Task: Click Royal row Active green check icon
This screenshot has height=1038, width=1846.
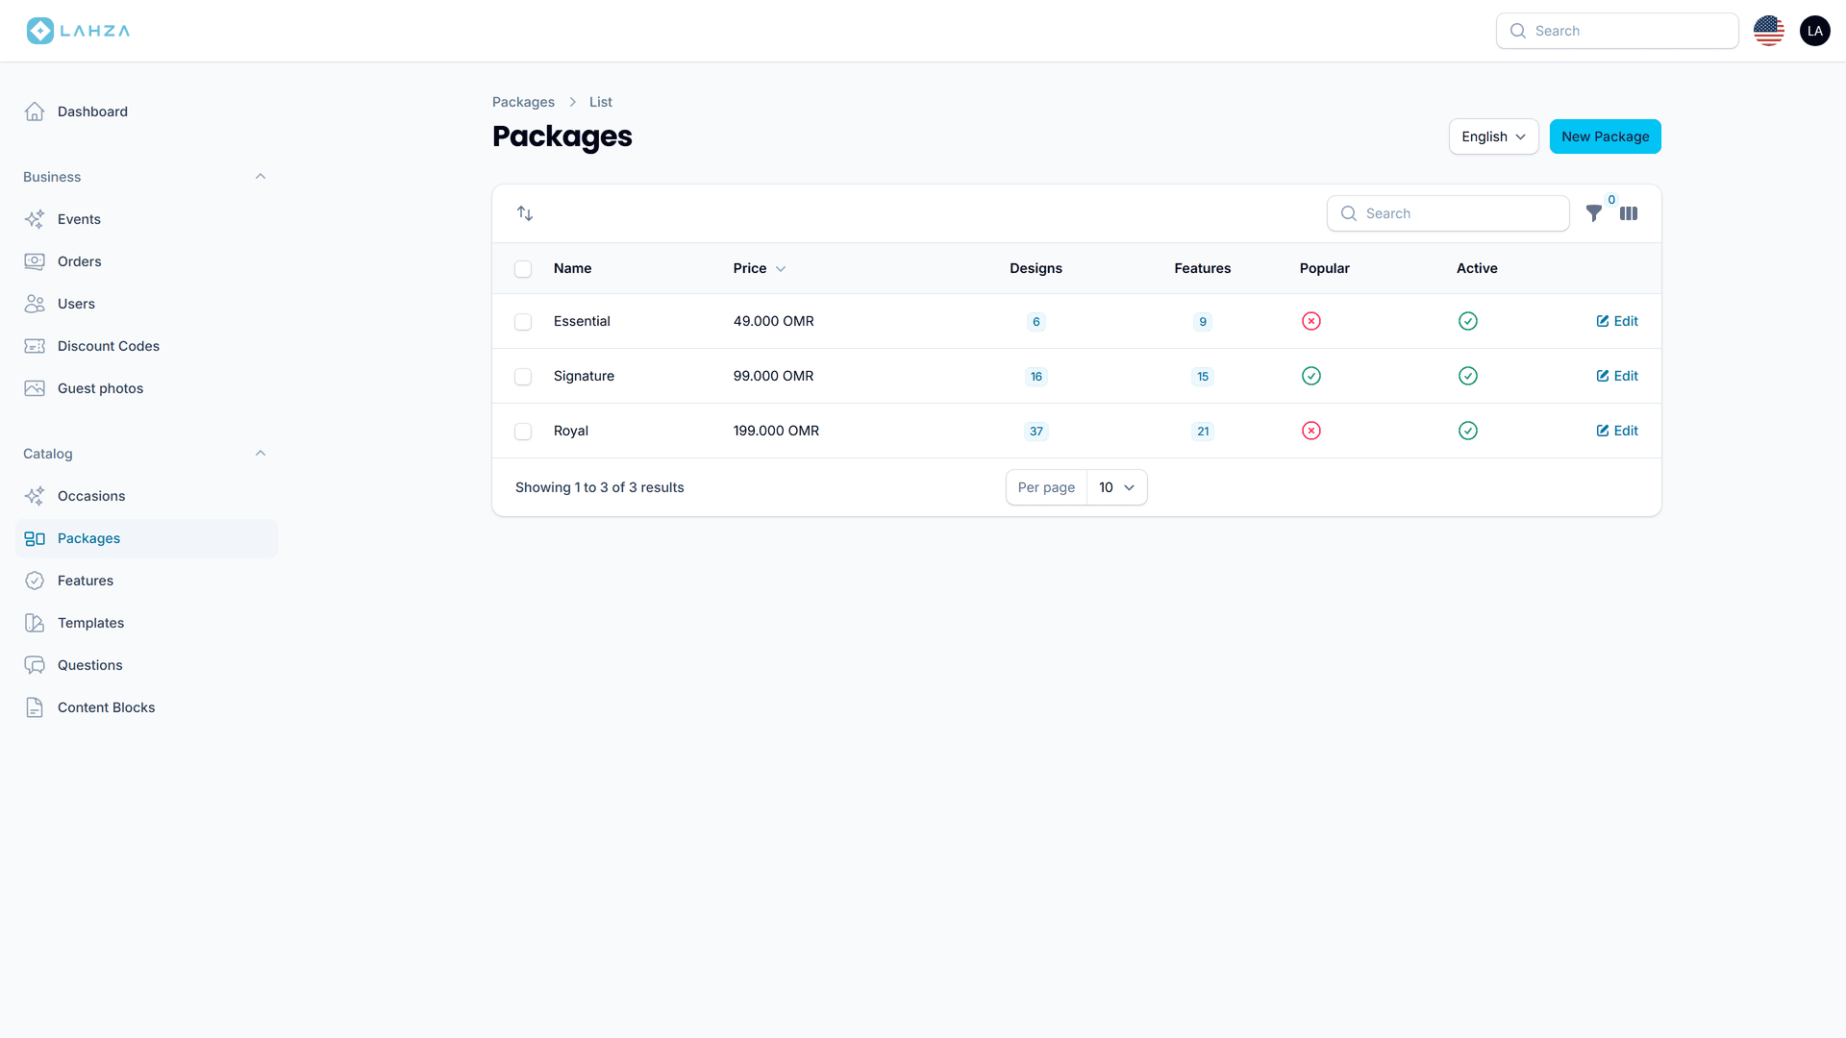Action: coord(1468,431)
